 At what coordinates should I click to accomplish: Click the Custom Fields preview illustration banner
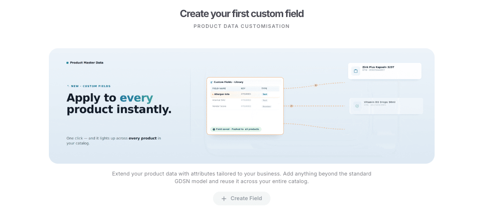point(241,106)
